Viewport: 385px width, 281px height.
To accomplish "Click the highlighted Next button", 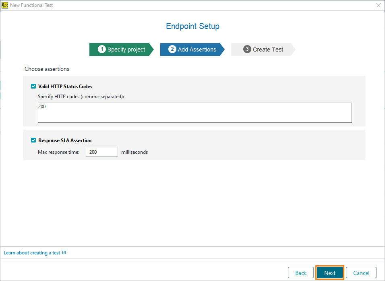I will pos(329,273).
